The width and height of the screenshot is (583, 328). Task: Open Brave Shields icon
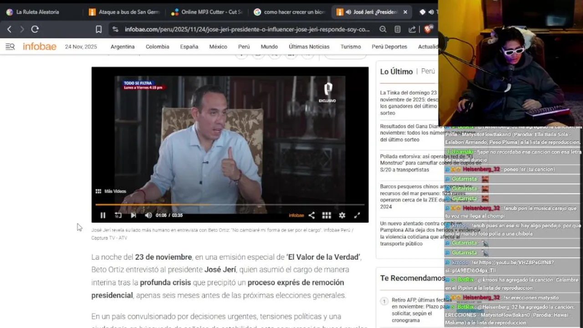click(428, 29)
